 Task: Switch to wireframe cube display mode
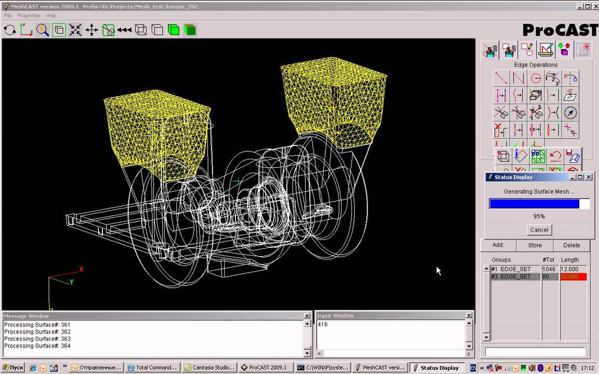click(141, 30)
